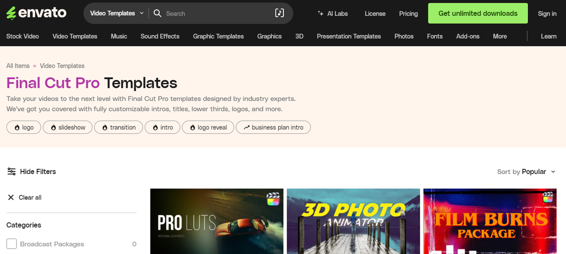Click Hide Filters

(38, 171)
